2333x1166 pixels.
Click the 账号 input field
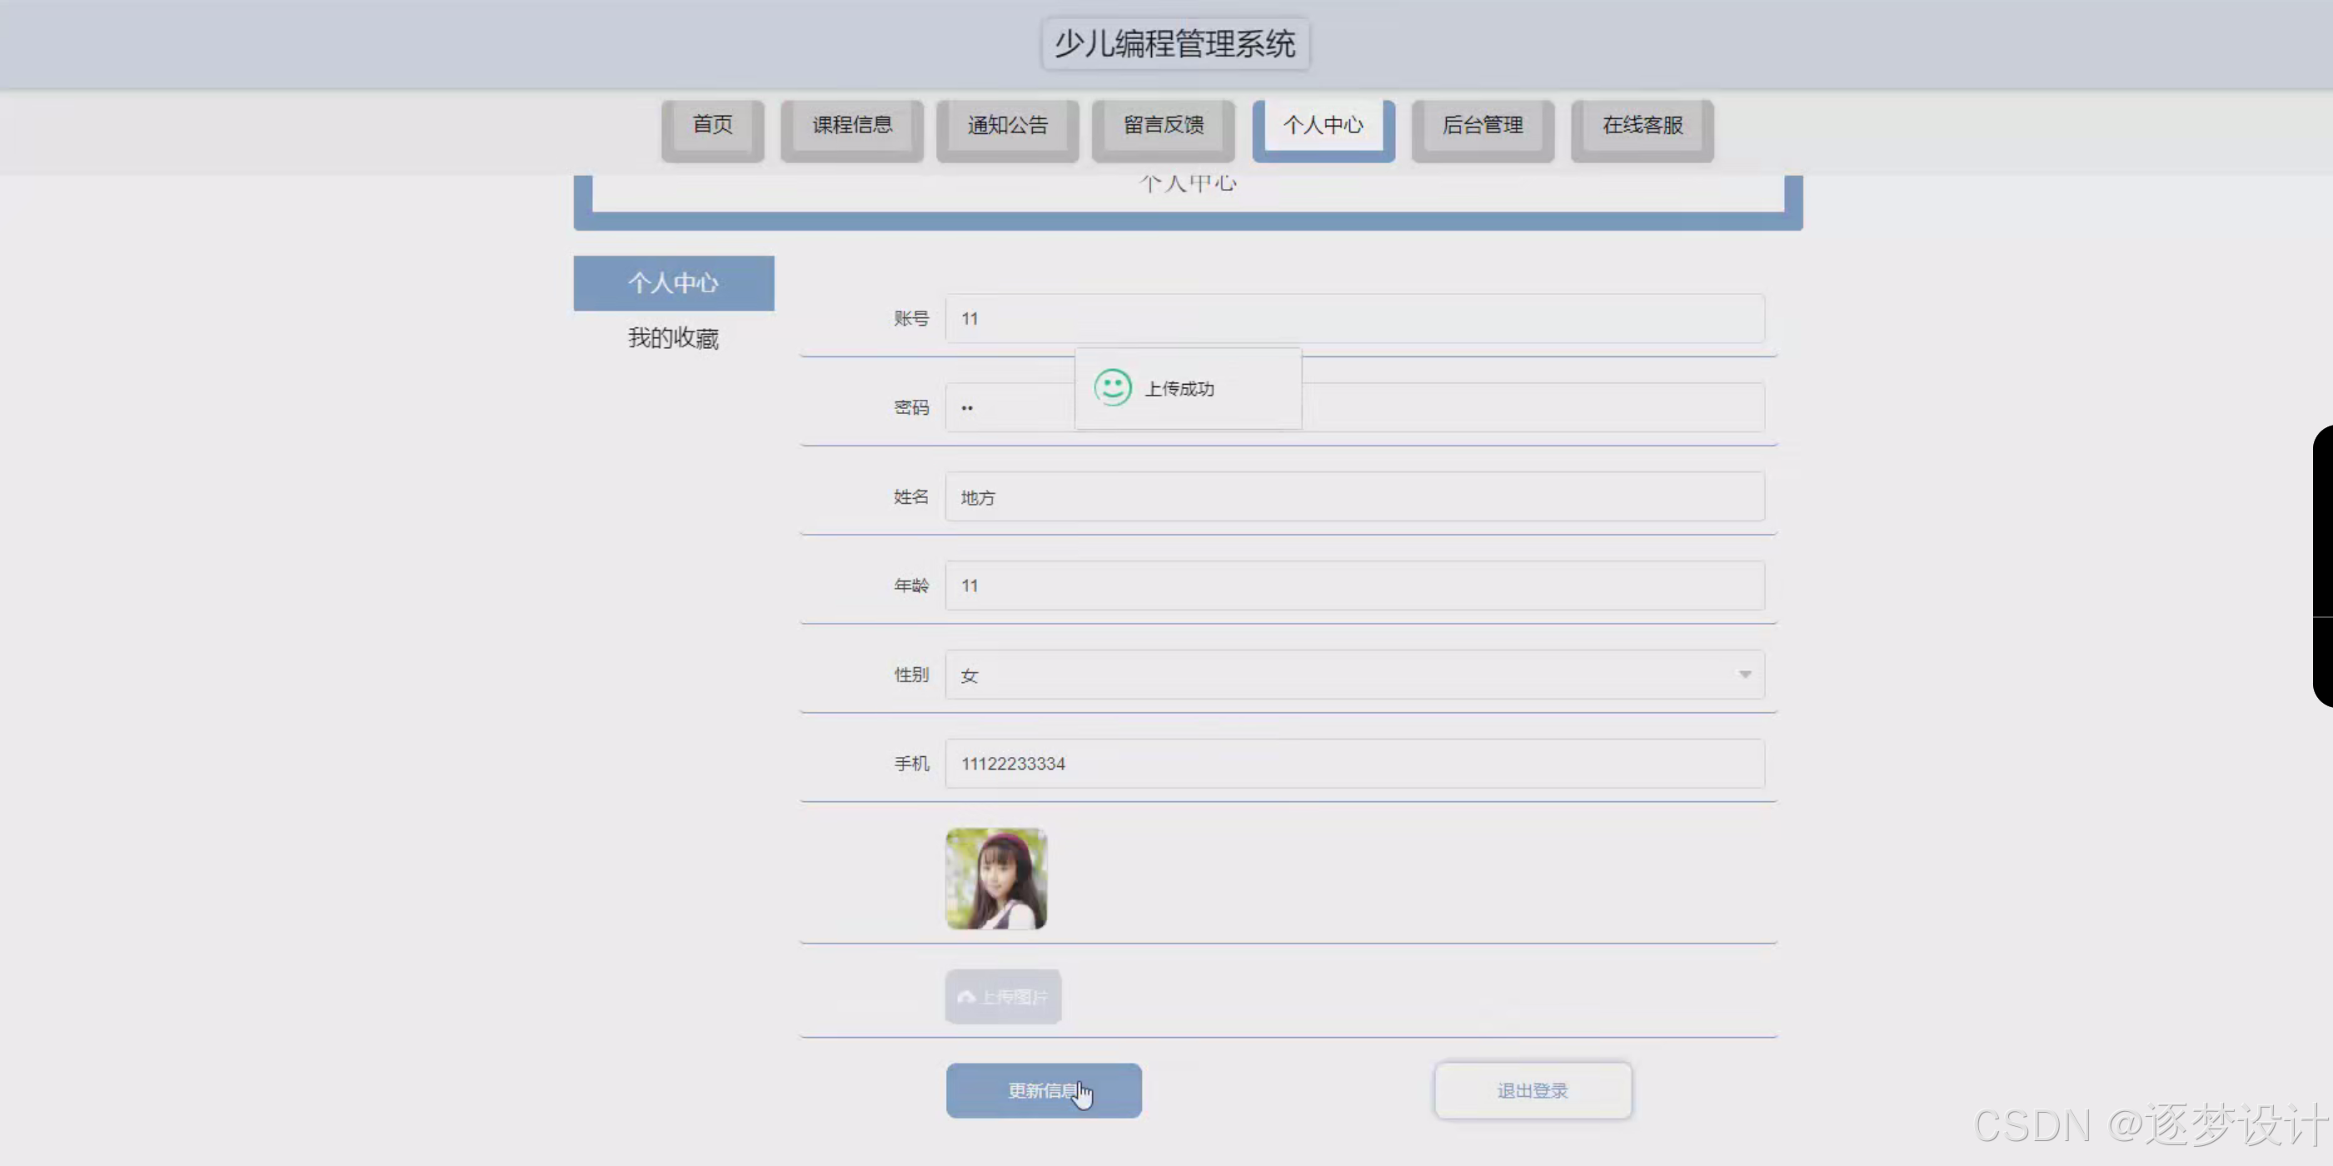1354,319
